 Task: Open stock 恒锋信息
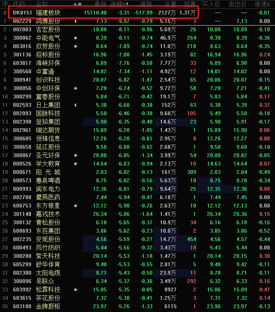click(48, 138)
